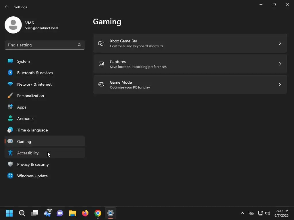This screenshot has width=294, height=220.
Task: Click the Personalization paintbrush icon
Action: coord(10,95)
